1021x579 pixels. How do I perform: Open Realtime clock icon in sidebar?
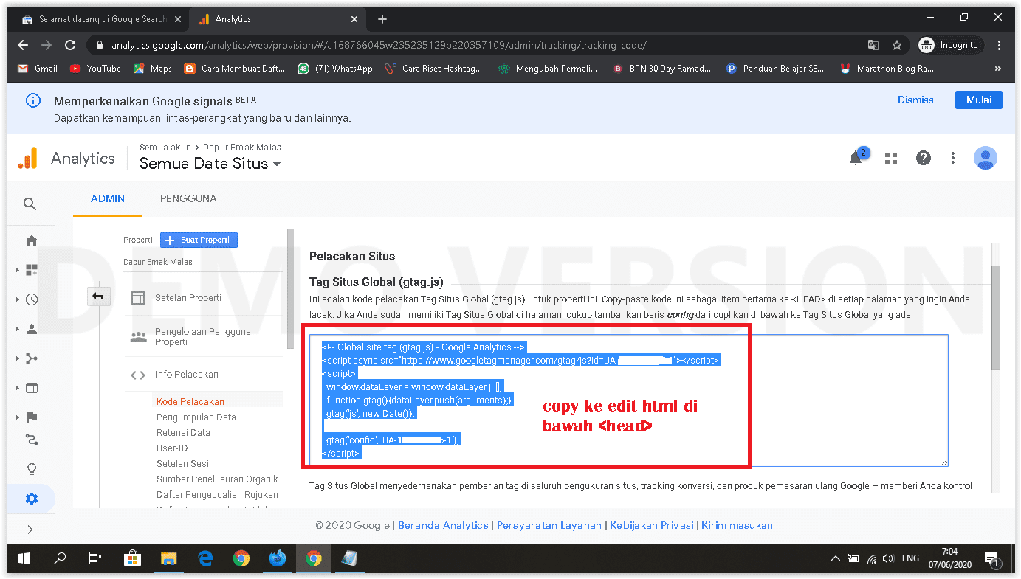pos(31,299)
